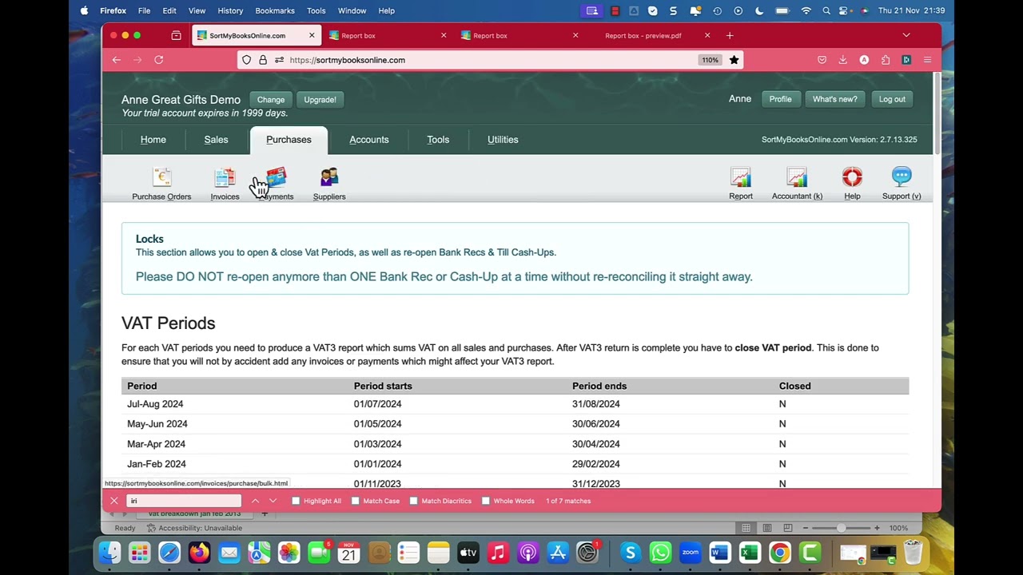Click the Jul-Aug 2024 period row
Screen dimensions: 1023x575
point(515,404)
